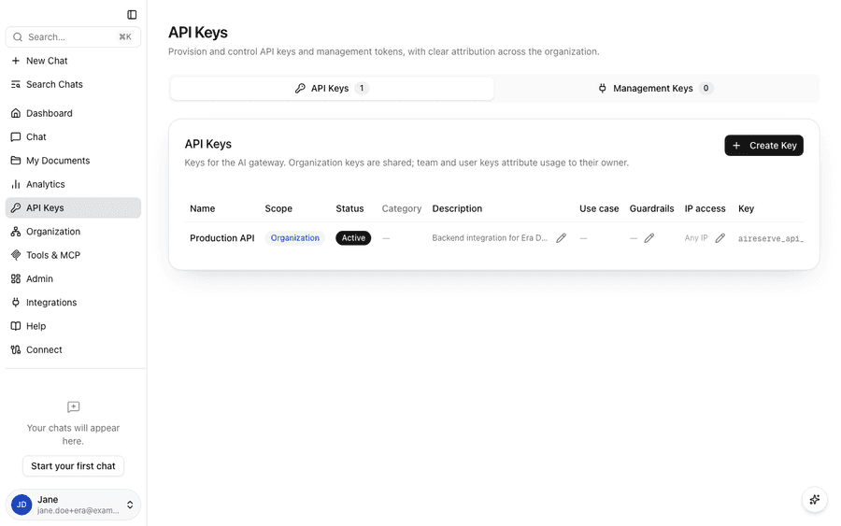841x526 pixels.
Task: Open the AI sparkle assistant button
Action: [814, 500]
